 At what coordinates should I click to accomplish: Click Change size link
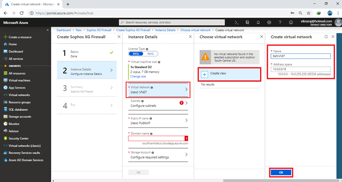(x=138, y=77)
